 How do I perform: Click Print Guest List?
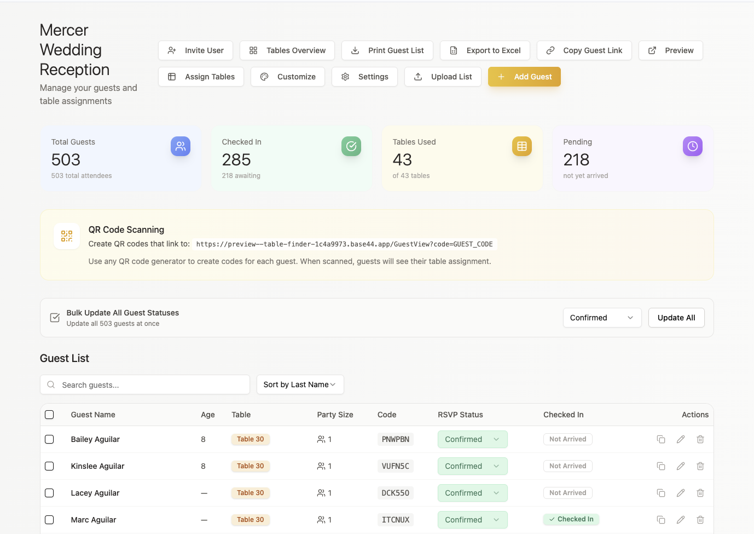(387, 50)
